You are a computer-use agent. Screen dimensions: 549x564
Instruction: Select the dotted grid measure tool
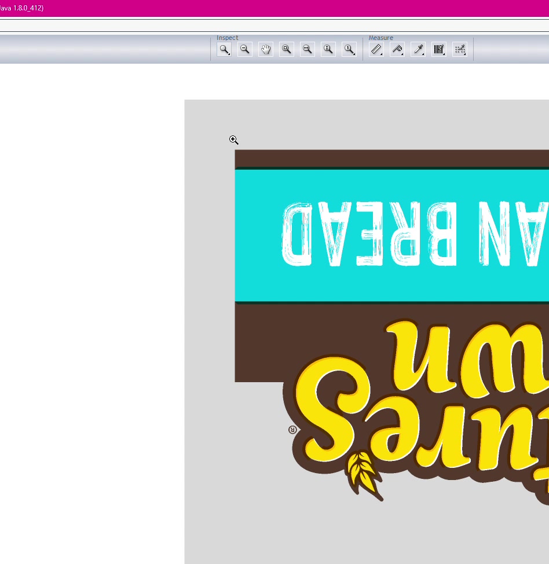click(x=460, y=50)
